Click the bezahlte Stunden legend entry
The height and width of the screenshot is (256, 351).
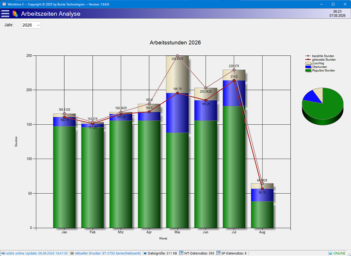pyautogui.click(x=320, y=56)
